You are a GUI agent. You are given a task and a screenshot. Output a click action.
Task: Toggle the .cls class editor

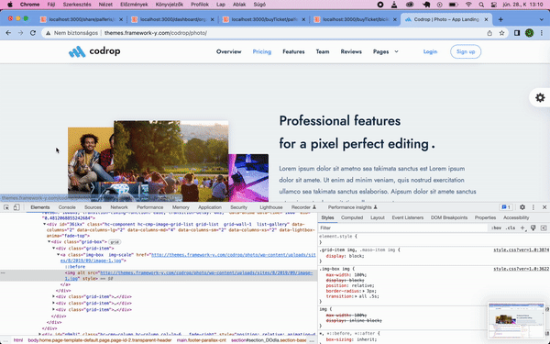511,227
